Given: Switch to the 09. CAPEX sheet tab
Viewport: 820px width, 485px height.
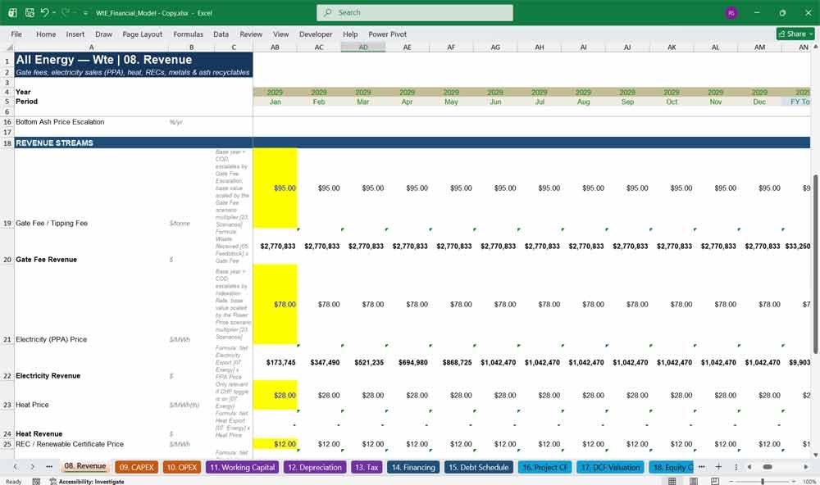Looking at the screenshot, I should [136, 467].
